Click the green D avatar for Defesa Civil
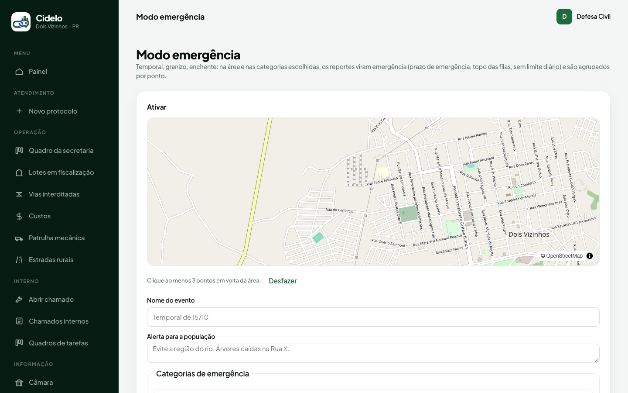Screen dimensions: 628x393 click(x=564, y=17)
